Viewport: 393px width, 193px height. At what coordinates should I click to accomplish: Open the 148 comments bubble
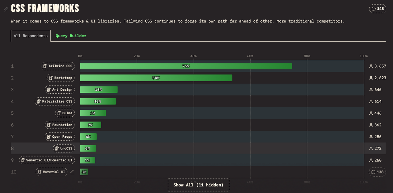click(x=378, y=9)
